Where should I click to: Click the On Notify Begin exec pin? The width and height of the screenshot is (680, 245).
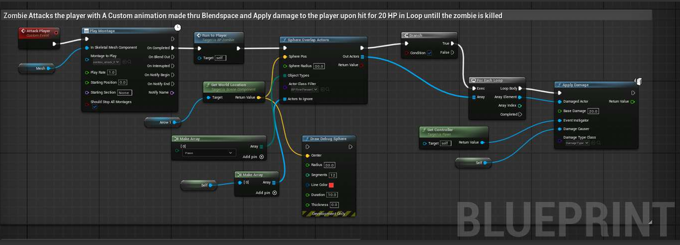tap(173, 75)
